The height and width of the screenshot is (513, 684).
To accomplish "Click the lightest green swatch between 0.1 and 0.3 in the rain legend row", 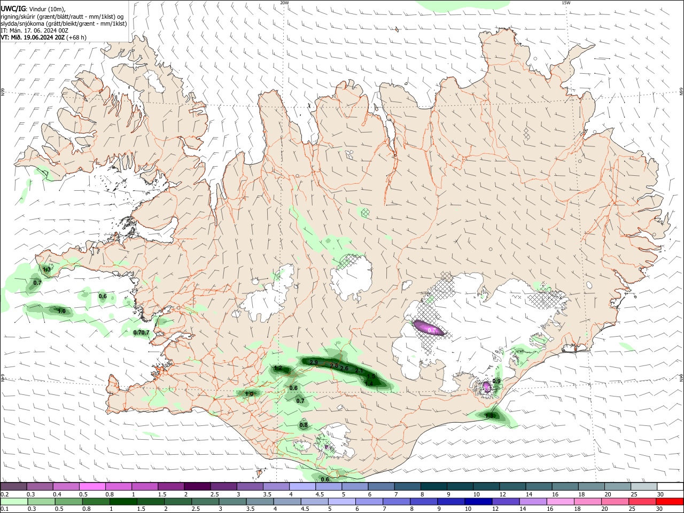I will (x=13, y=502).
